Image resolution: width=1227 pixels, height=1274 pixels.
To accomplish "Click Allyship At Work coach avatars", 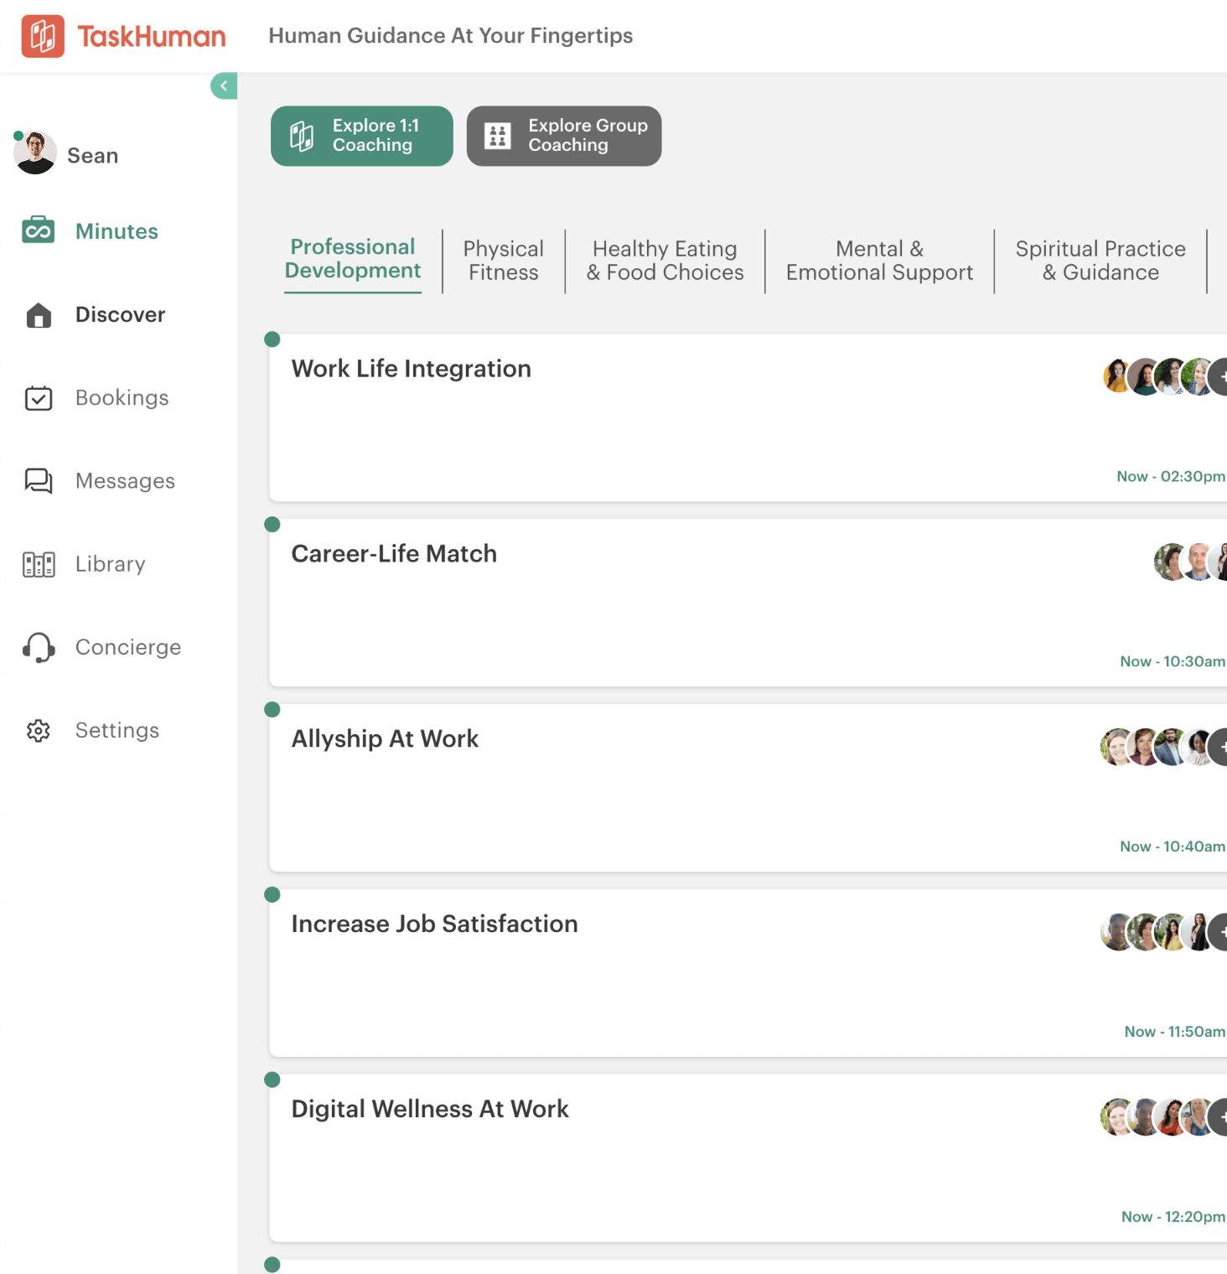I will (x=1162, y=747).
